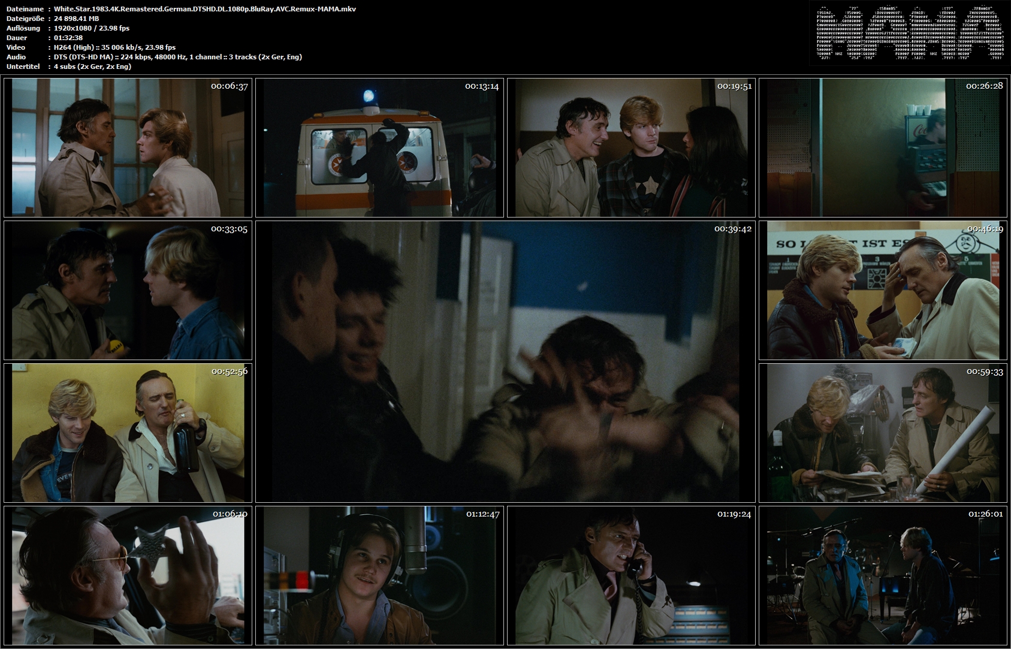Viewport: 1011px width, 649px height.
Task: Open the frame thumbnail stamped 00:59:33
Action: pos(883,433)
